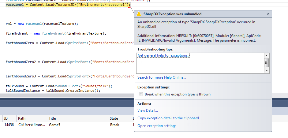Close the SharpDXException dialog

268,14
